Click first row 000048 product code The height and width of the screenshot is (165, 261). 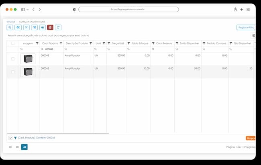tap(45, 56)
